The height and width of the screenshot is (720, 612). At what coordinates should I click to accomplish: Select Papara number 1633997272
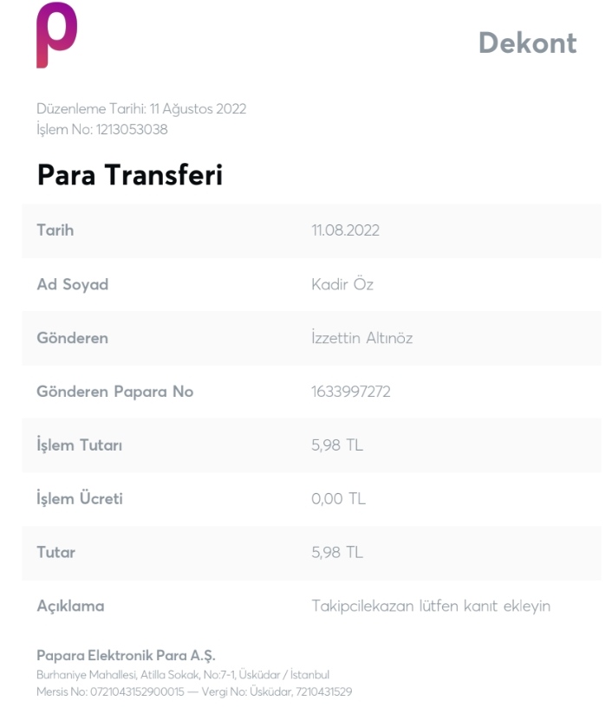[351, 392]
